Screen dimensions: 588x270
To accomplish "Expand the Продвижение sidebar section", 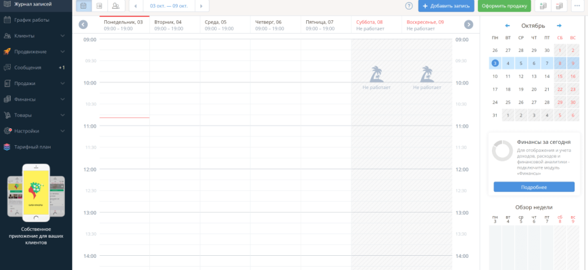I will point(62,51).
